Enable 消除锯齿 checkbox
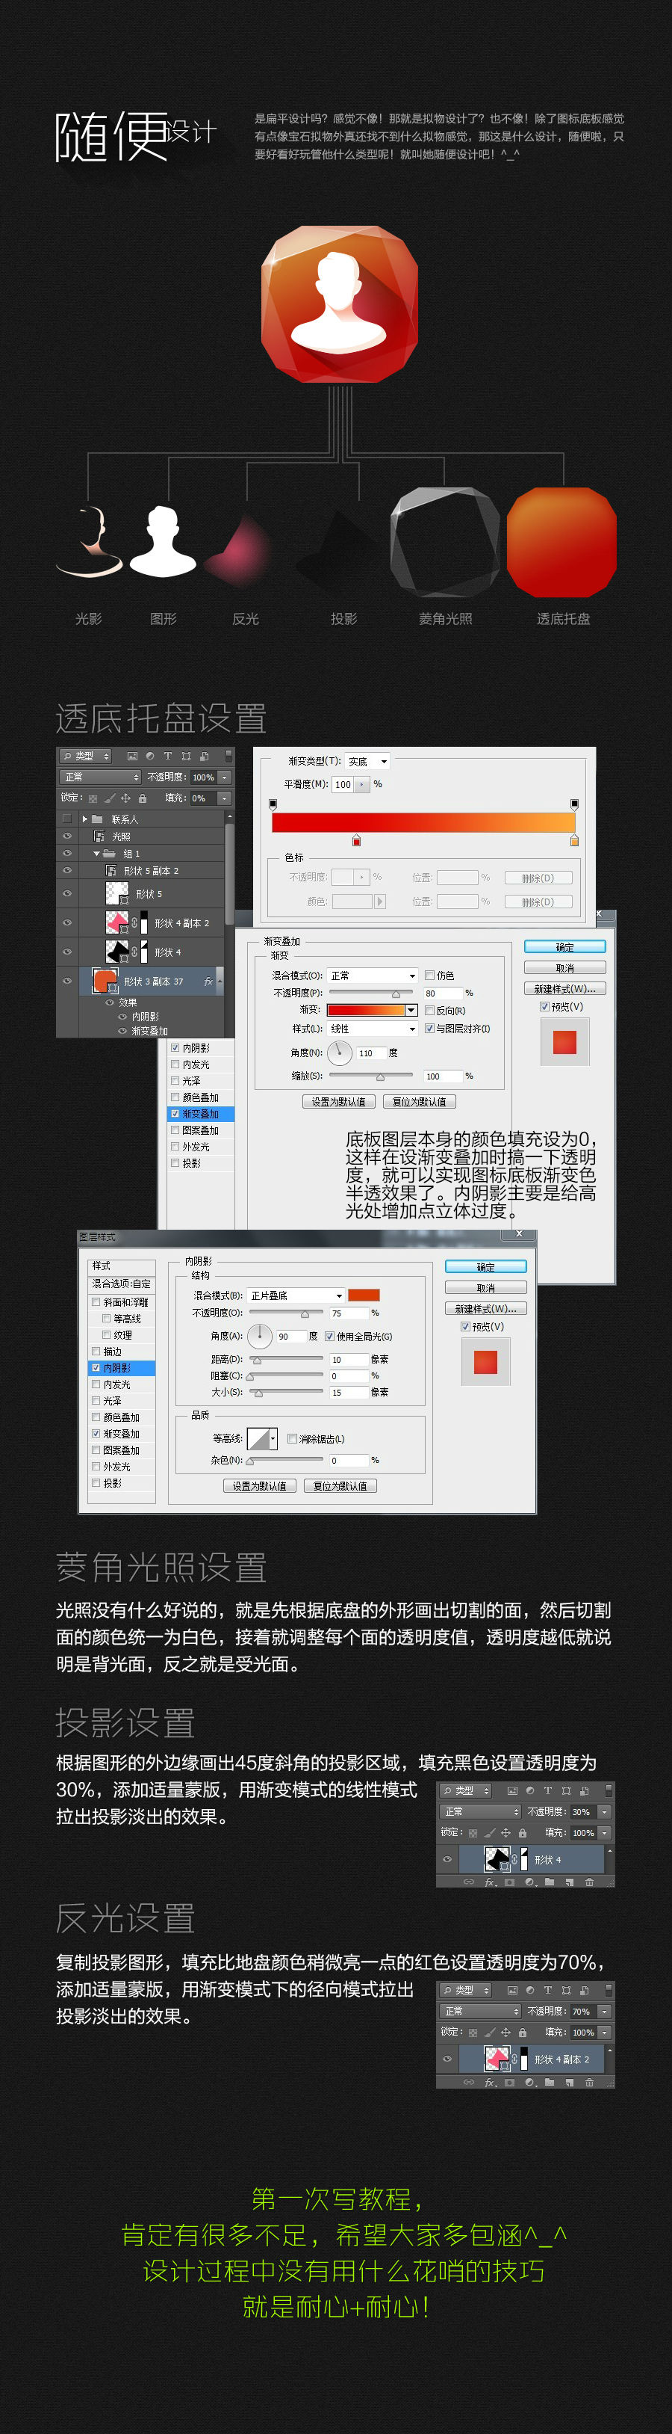The image size is (672, 2434). pyautogui.click(x=293, y=1438)
